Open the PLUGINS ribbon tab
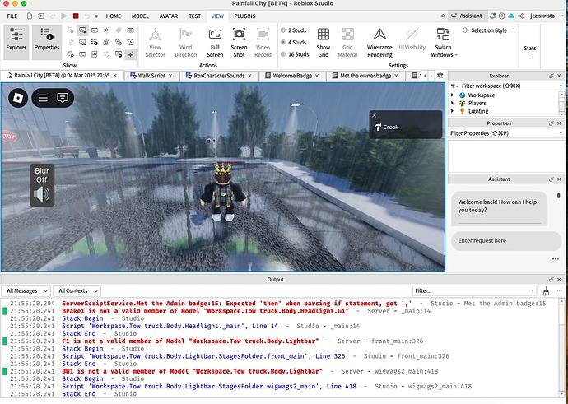The image size is (568, 404). (244, 16)
